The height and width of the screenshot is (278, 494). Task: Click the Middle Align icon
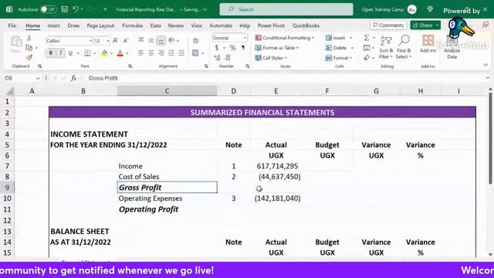(x=151, y=40)
